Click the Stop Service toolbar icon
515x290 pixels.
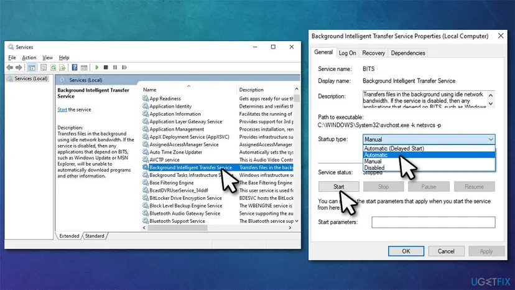click(106, 67)
